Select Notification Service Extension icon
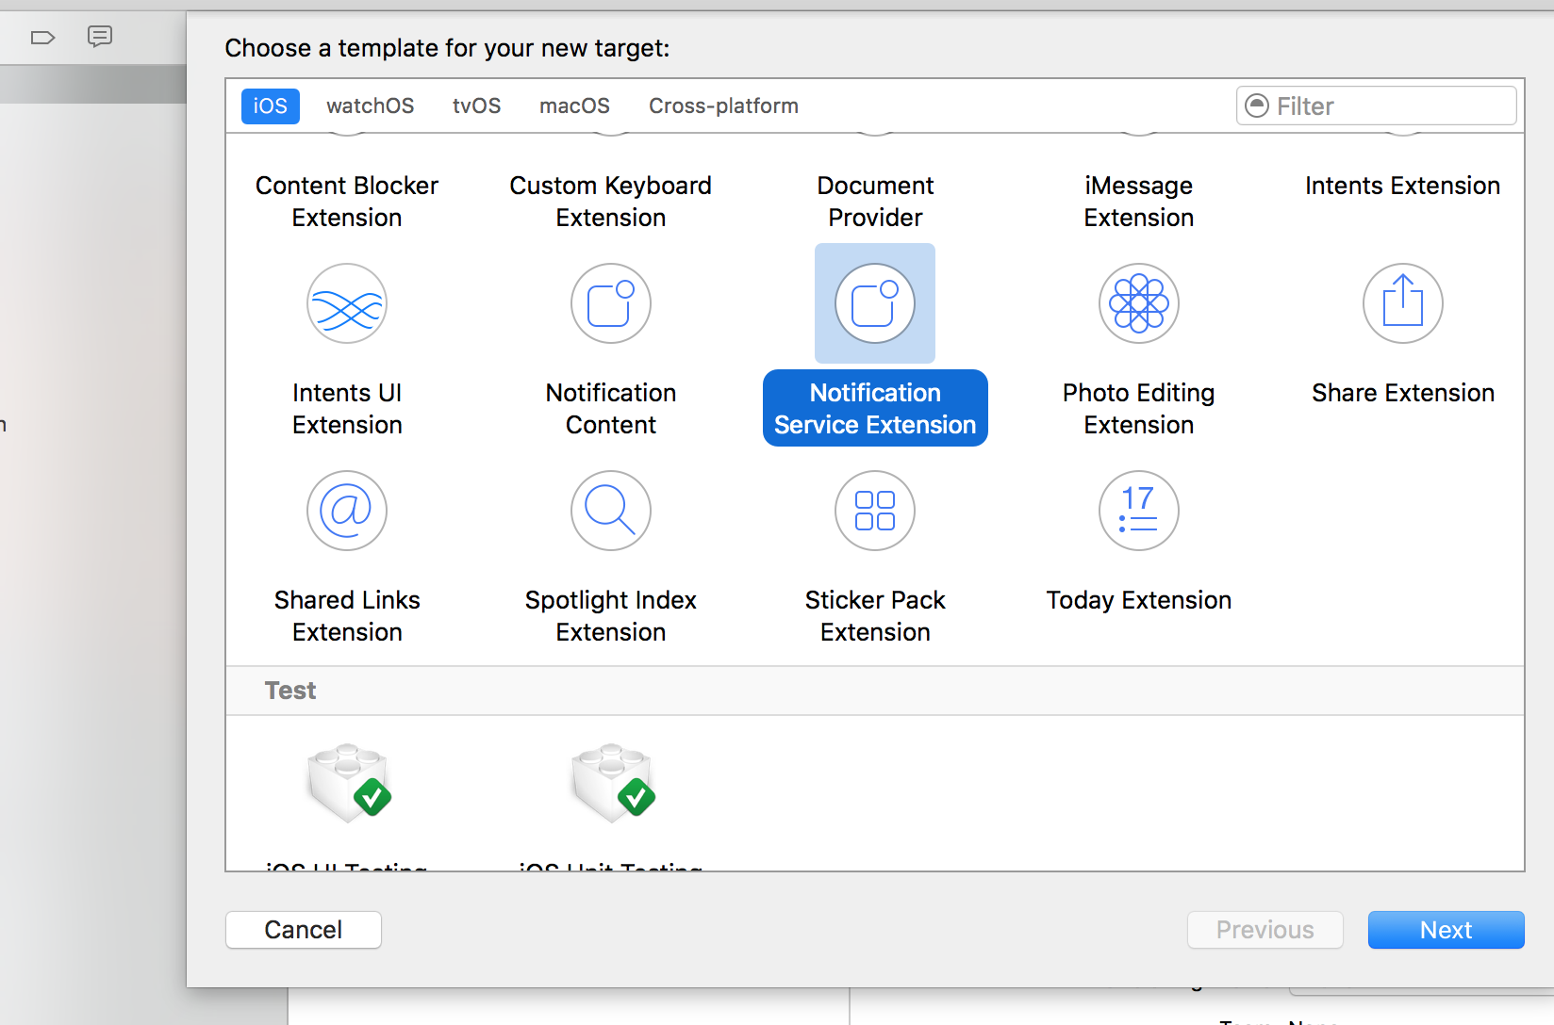This screenshot has height=1025, width=1554. click(x=875, y=304)
